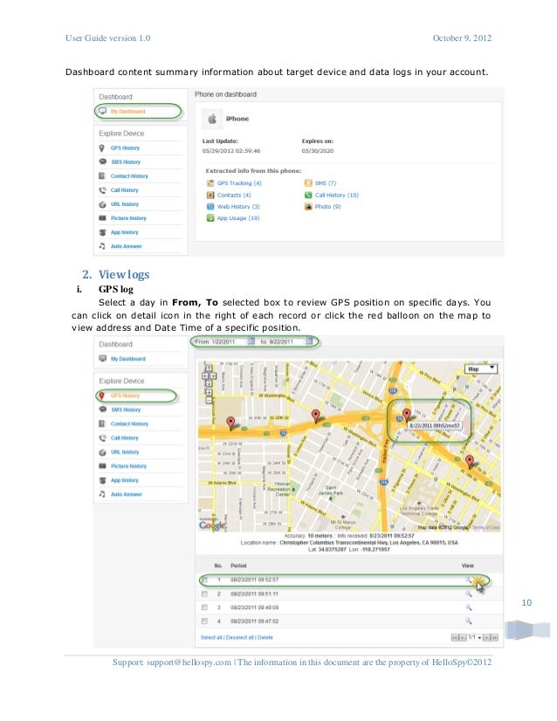Go to last page in pager

click(x=494, y=638)
